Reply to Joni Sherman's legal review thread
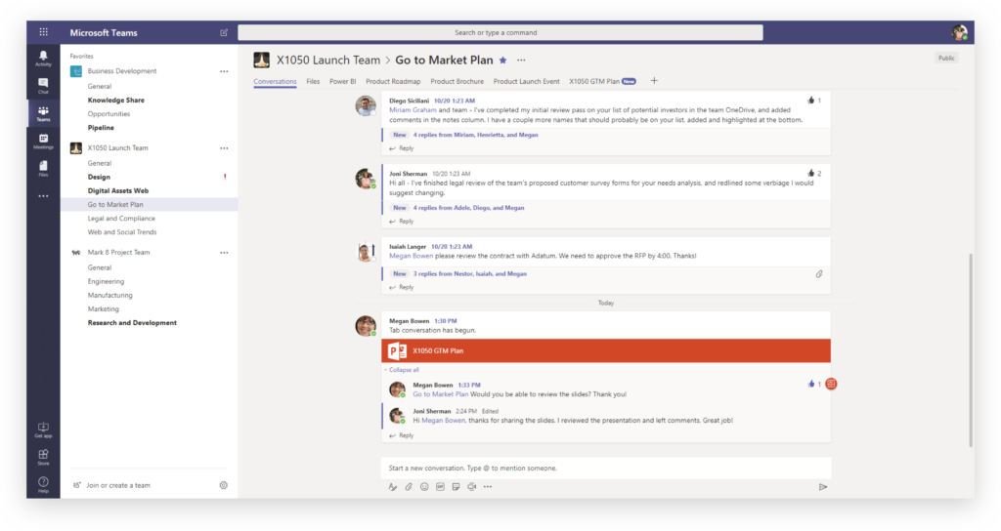Screen dimensions: 1001x531 pos(402,222)
